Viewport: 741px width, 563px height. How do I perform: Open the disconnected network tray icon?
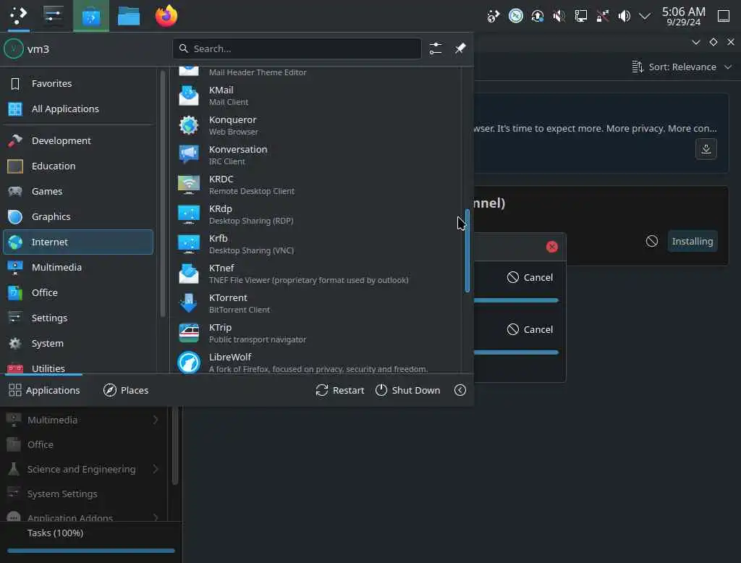pyautogui.click(x=602, y=16)
